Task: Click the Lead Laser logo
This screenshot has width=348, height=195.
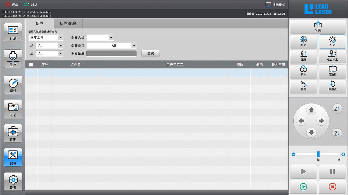Action: (318, 9)
